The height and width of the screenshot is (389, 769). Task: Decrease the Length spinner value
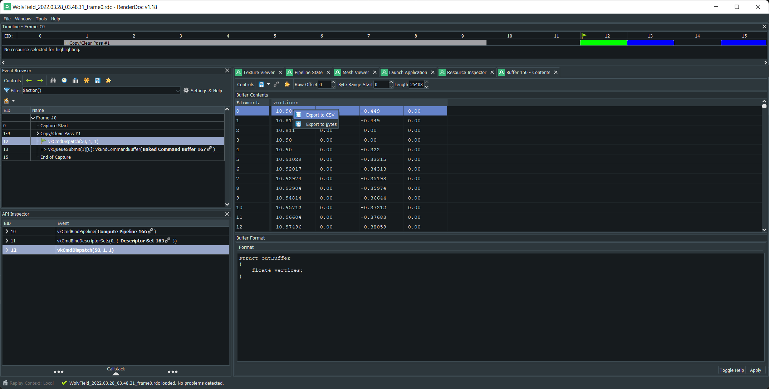426,87
